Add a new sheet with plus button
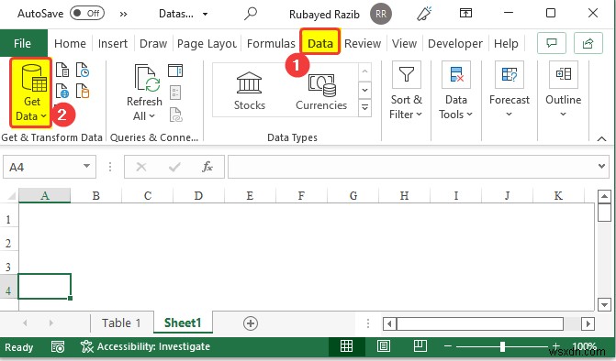Image resolution: width=616 pixels, height=361 pixels. [x=251, y=323]
